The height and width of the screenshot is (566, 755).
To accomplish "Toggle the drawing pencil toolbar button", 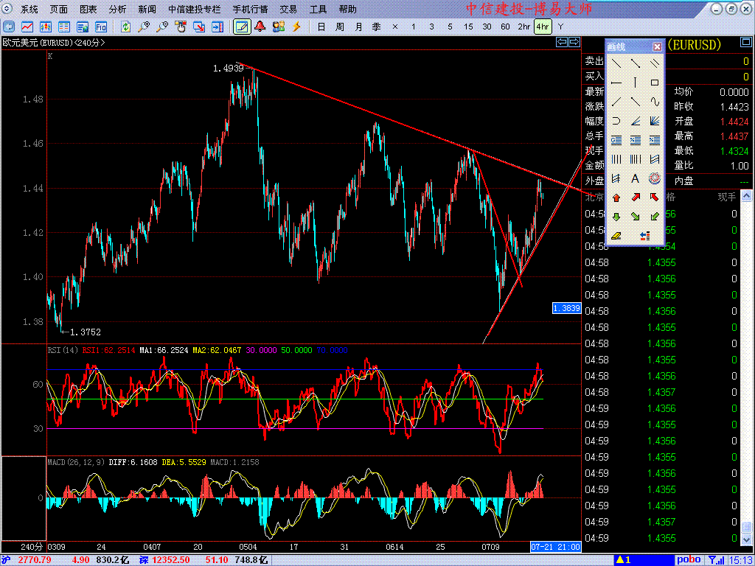I will click(242, 27).
